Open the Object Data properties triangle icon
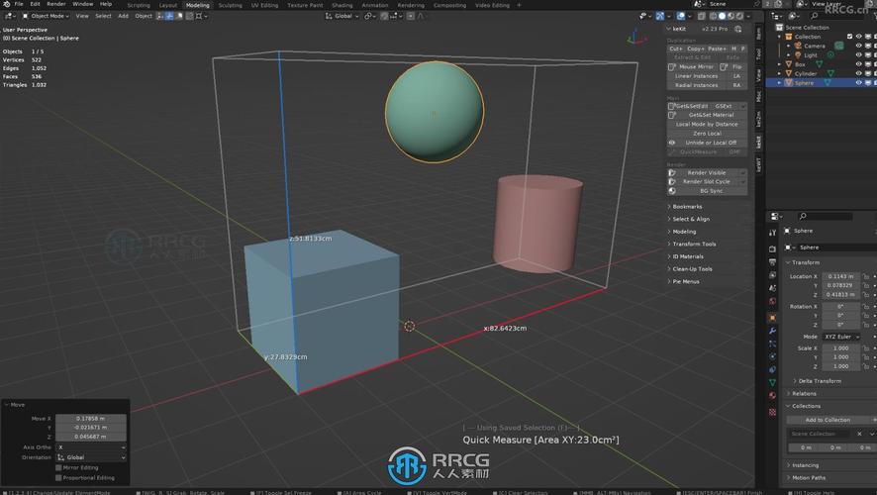This screenshot has width=877, height=495. 772,382
